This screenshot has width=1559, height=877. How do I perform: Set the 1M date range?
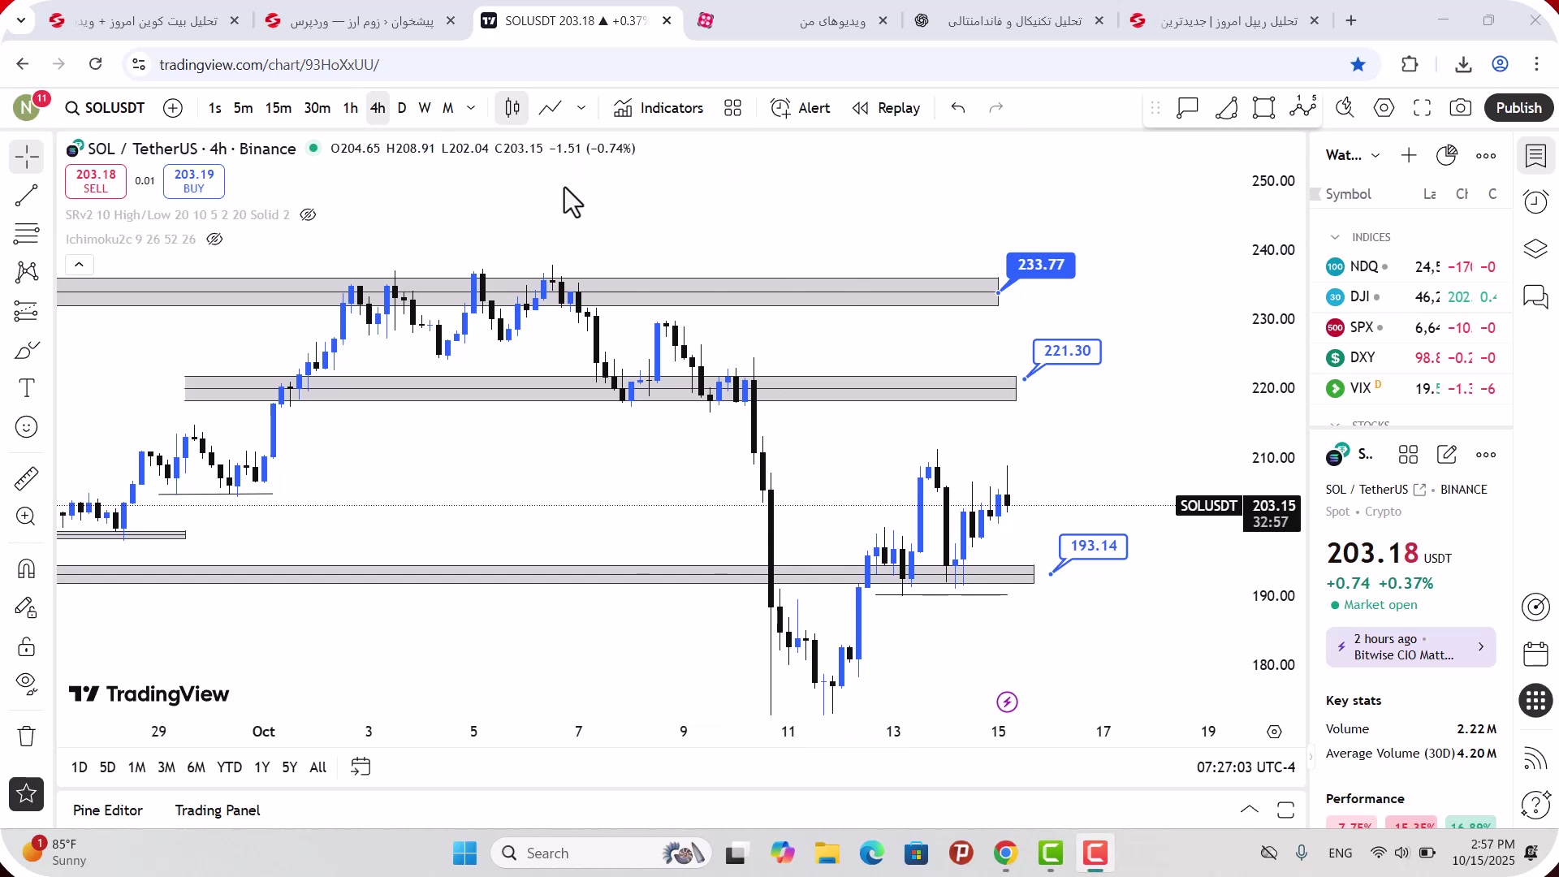click(136, 767)
